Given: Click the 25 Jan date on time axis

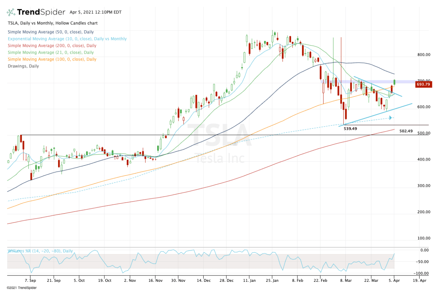Looking at the screenshot, I should click(272, 279).
